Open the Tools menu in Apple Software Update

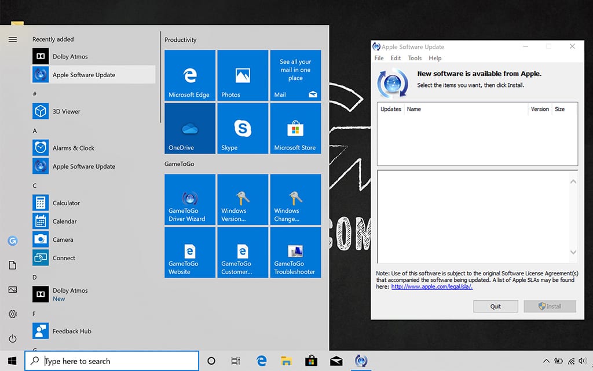tap(415, 58)
